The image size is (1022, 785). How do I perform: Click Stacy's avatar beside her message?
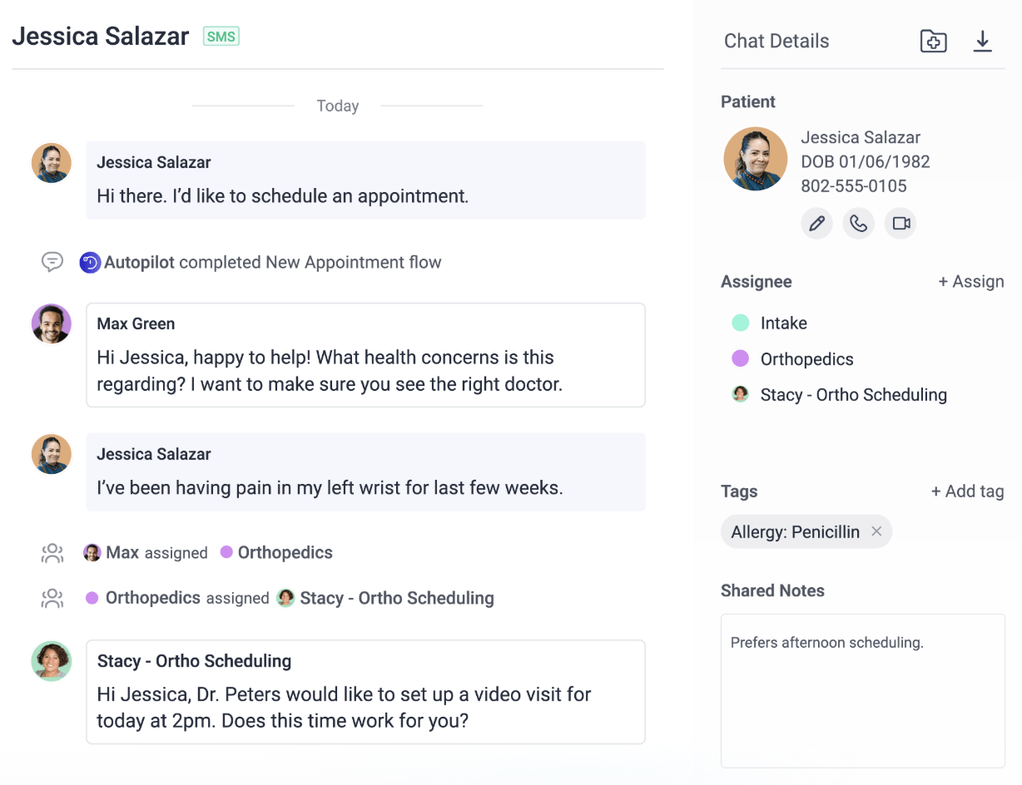coord(52,661)
